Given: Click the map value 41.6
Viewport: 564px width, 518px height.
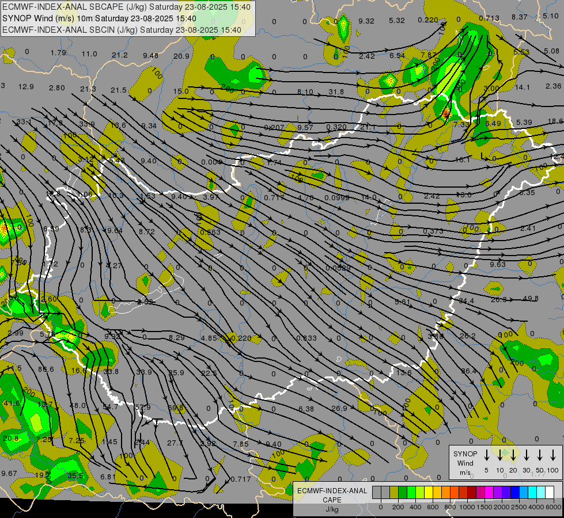Looking at the screenshot, I should (x=12, y=403).
